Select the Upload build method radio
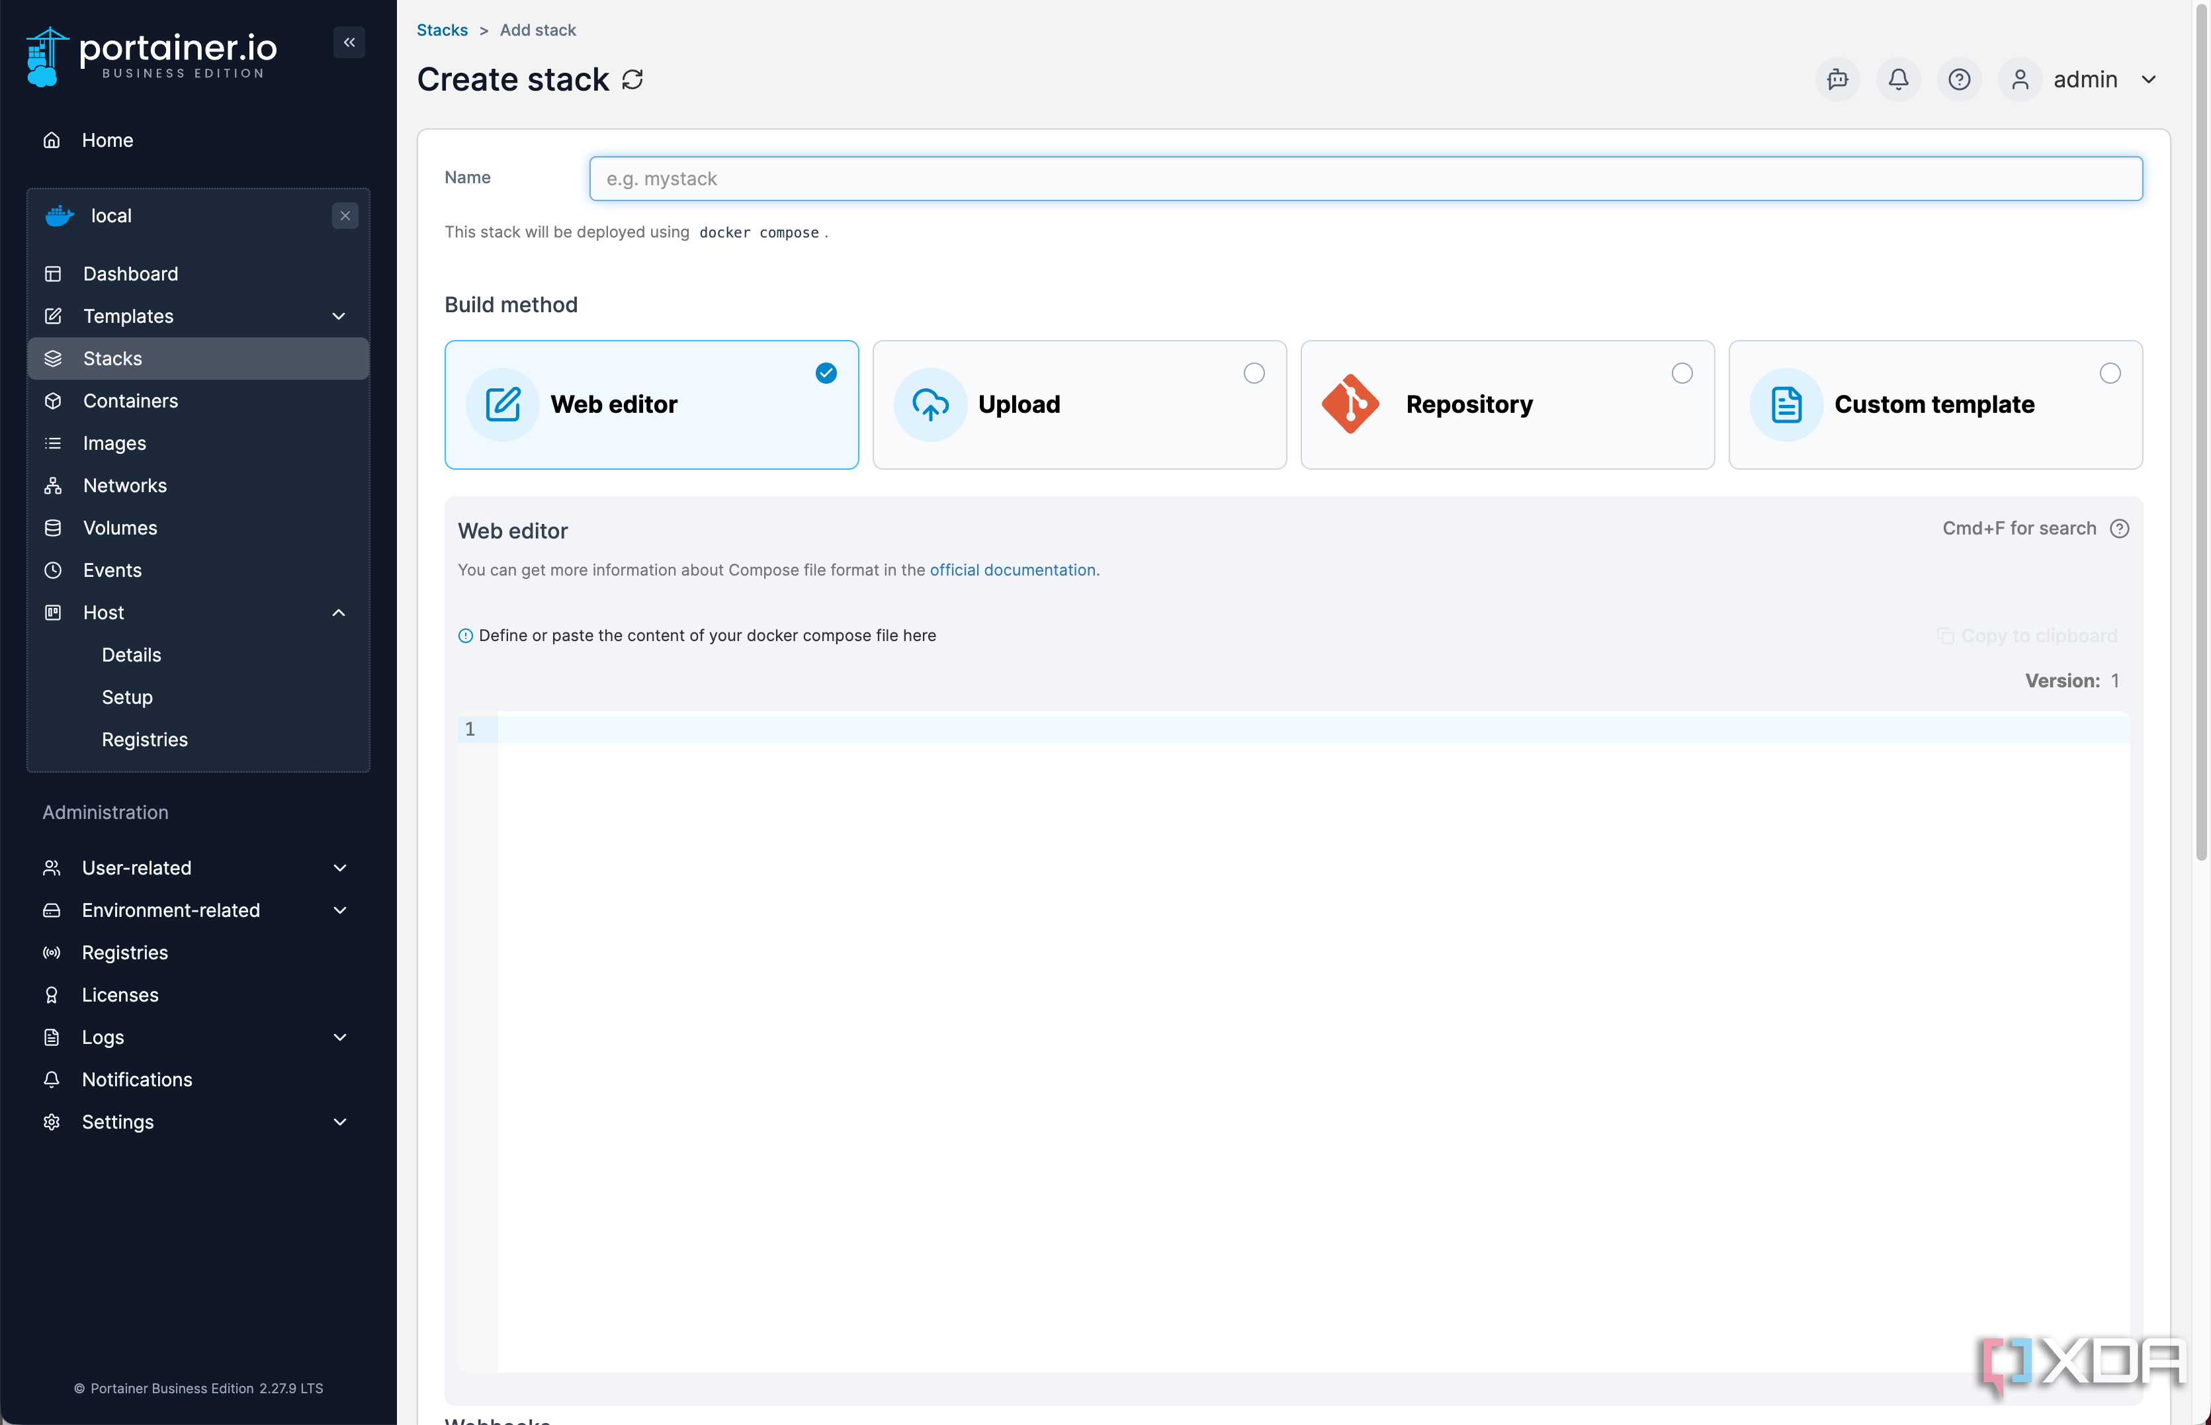Viewport: 2211px width, 1425px height. pyautogui.click(x=1254, y=374)
